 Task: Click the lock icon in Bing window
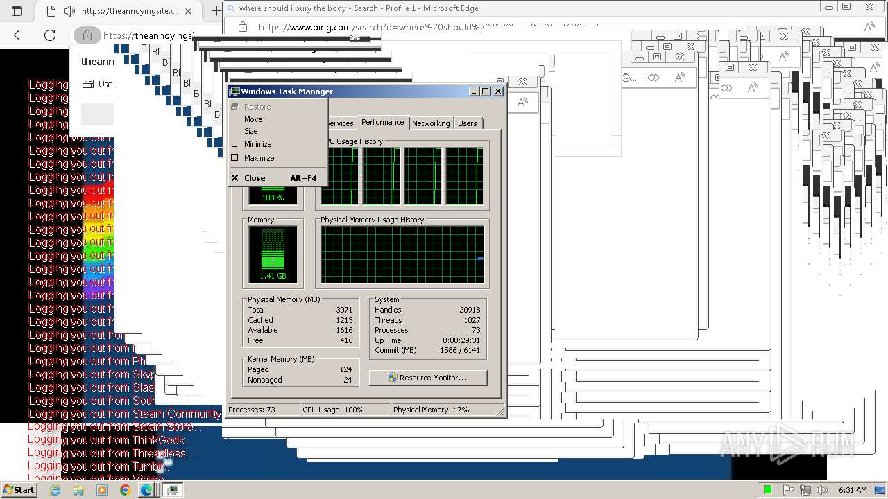coord(242,27)
